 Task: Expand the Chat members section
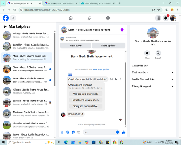coord(153,72)
